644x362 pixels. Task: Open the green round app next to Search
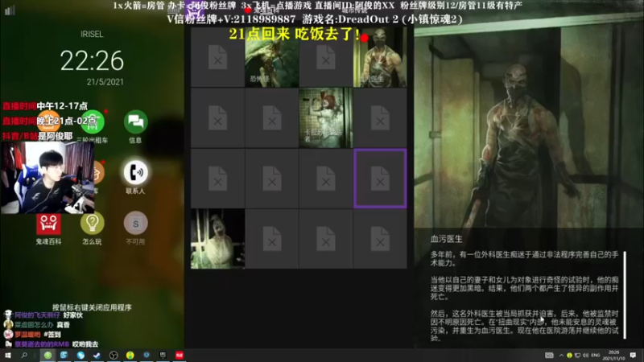pyautogui.click(x=47, y=355)
